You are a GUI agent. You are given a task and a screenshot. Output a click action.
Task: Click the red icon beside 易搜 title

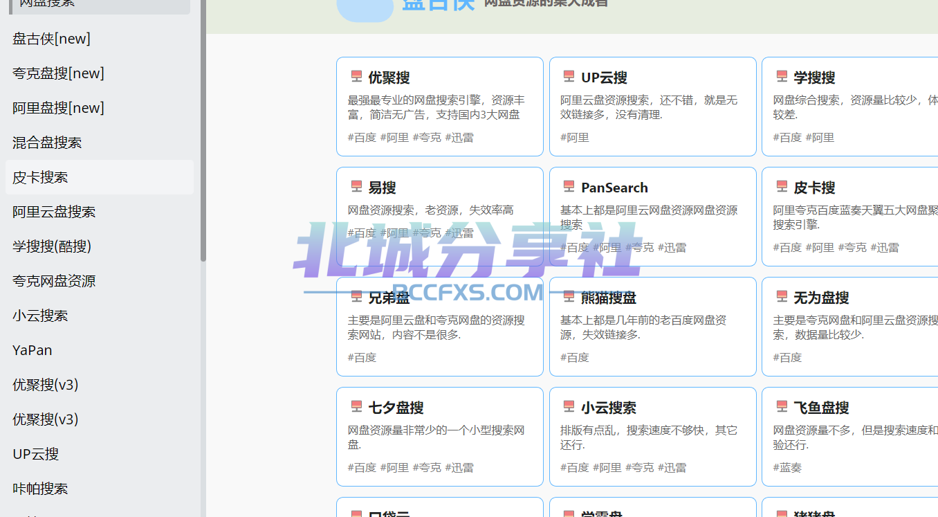click(356, 186)
